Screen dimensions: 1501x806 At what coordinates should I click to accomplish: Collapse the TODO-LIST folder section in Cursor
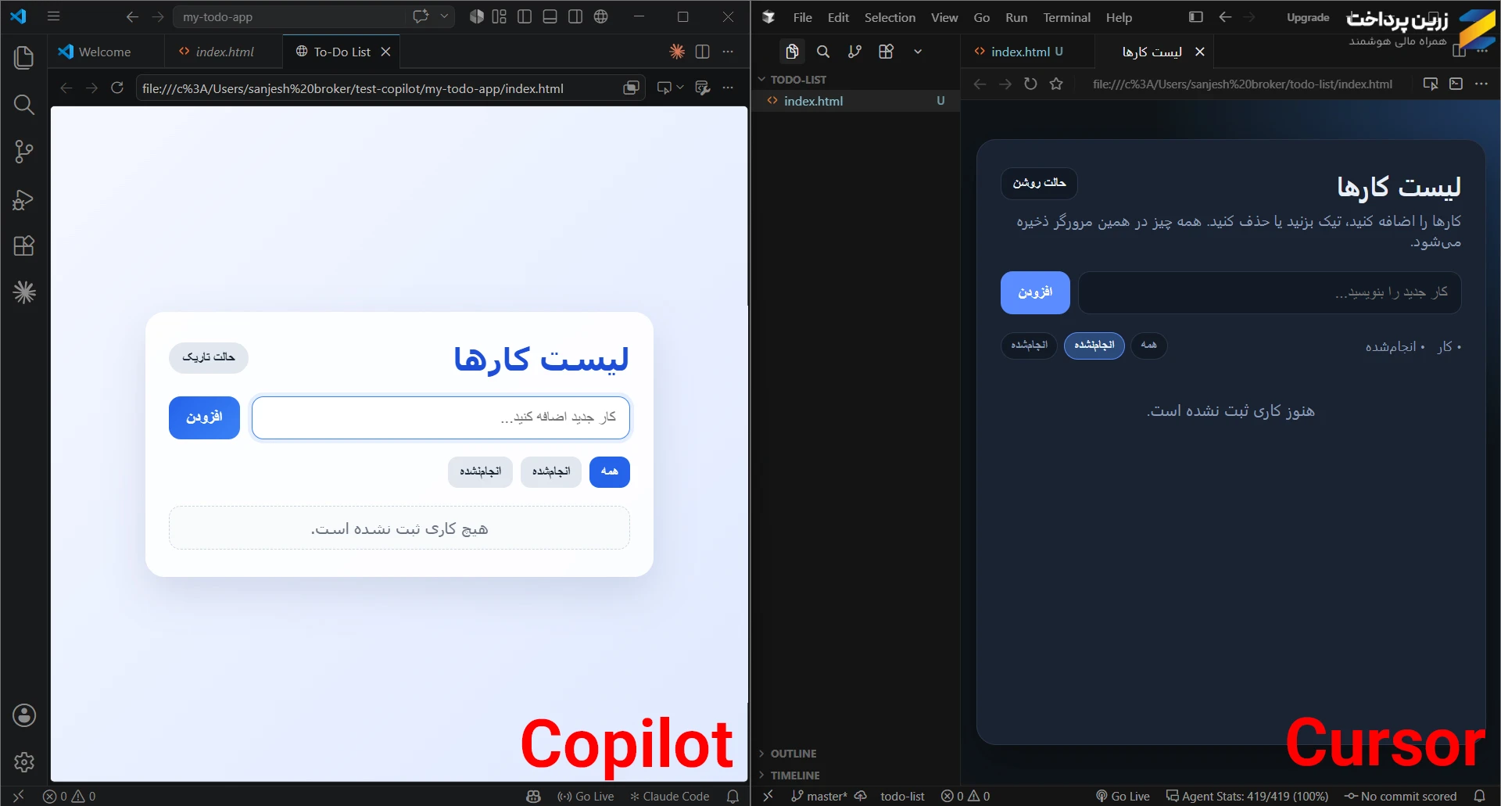(798, 80)
